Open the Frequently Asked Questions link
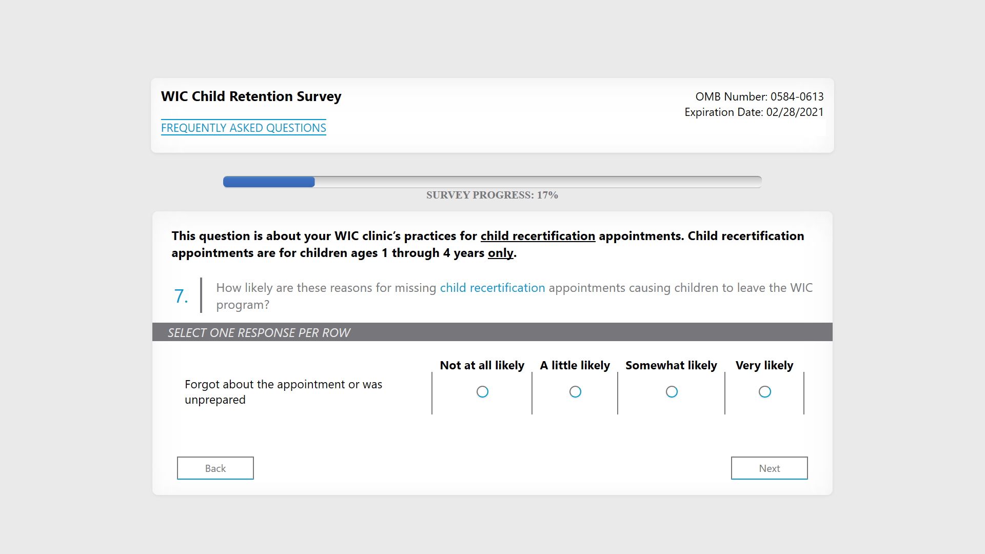Screen dimensions: 985x554 [244, 128]
